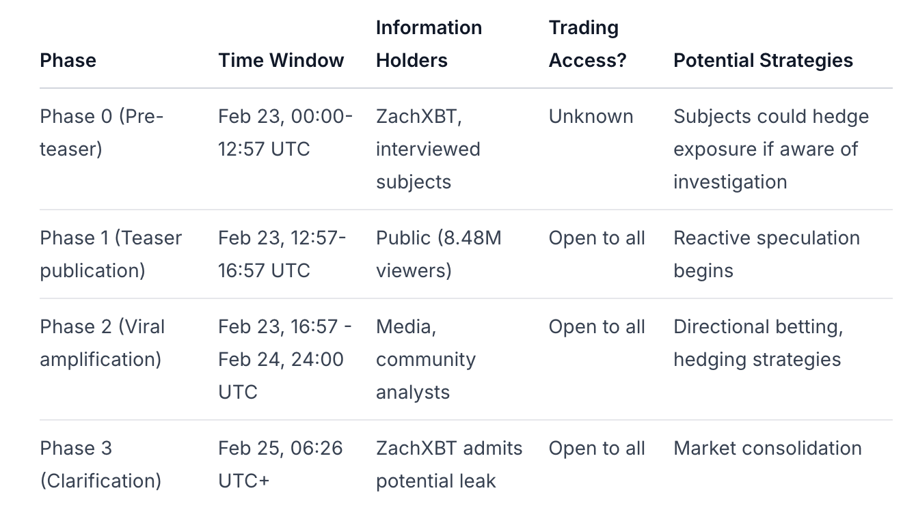
Task: Click the Feb 25, 06:26 UTC+ cell
Action: coord(280,464)
